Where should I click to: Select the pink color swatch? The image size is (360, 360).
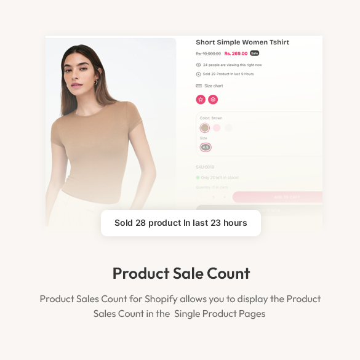(x=217, y=128)
